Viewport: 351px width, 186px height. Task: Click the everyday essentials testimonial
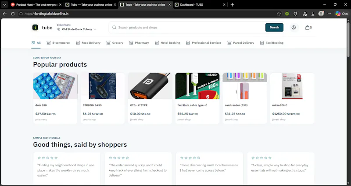click(281, 168)
